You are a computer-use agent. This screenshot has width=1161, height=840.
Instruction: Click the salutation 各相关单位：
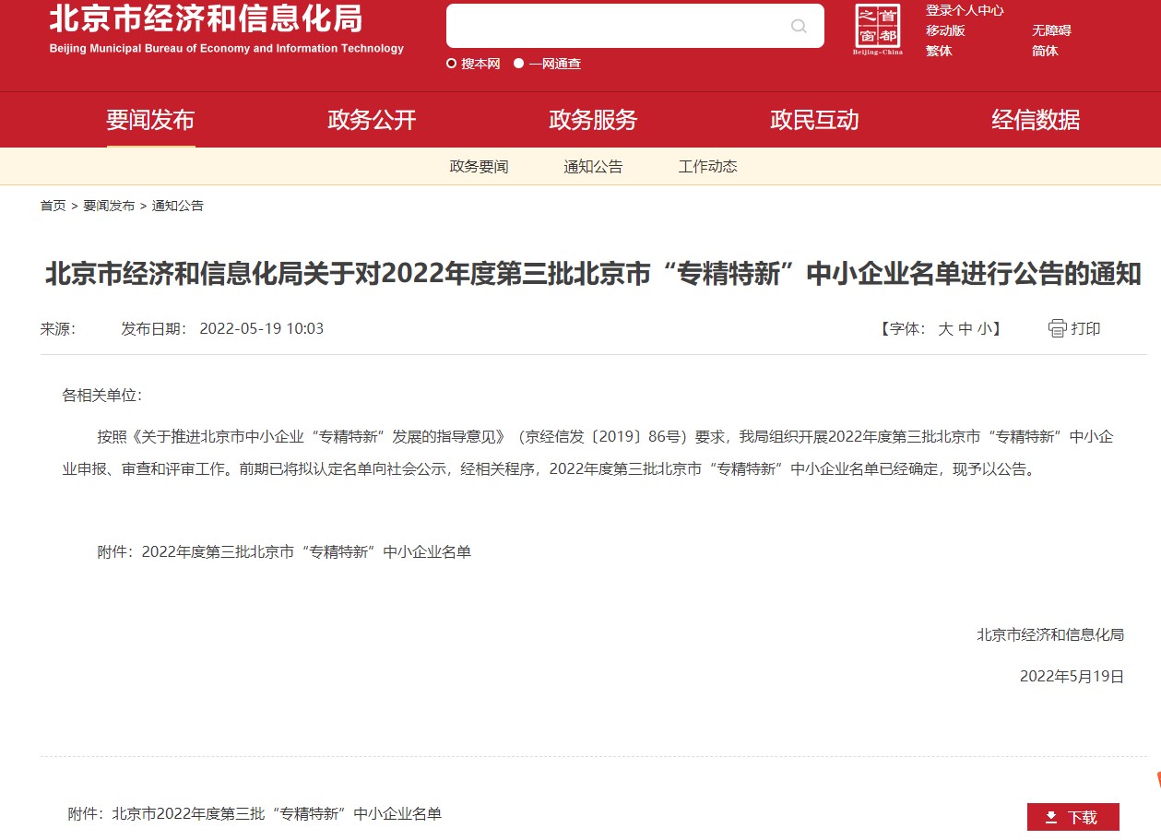point(102,396)
